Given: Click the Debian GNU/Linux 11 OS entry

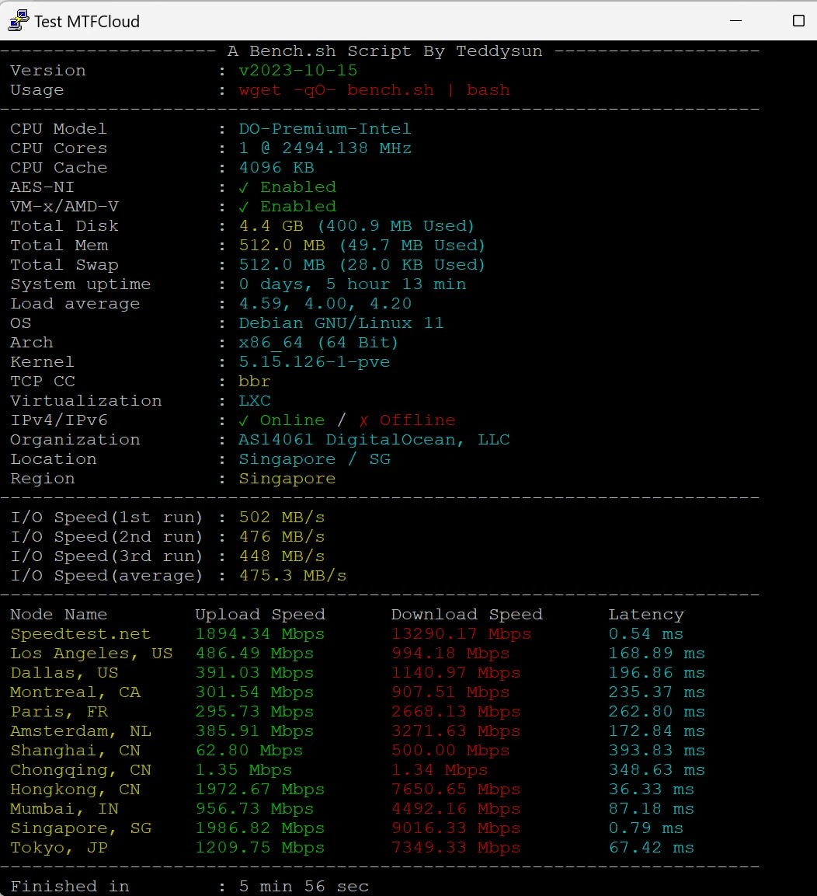Looking at the screenshot, I should (x=341, y=322).
